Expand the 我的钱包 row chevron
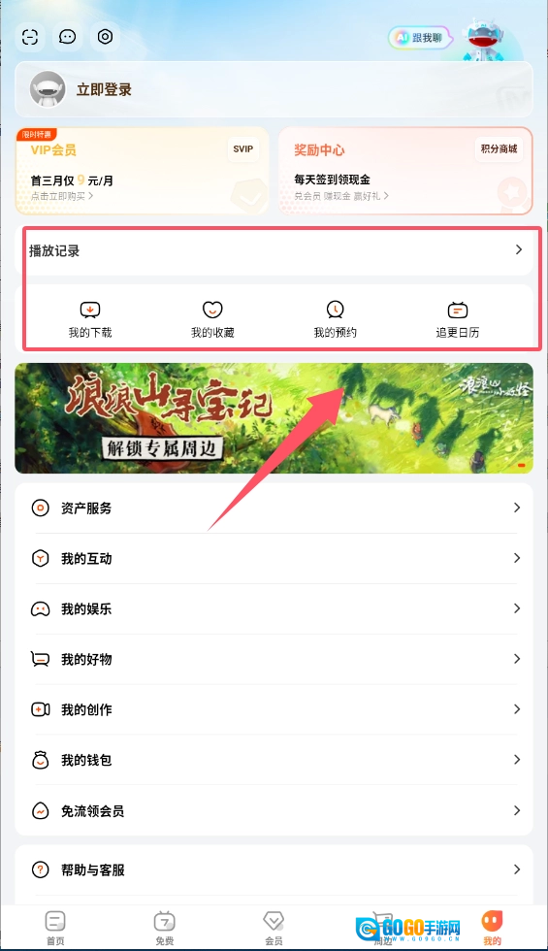The image size is (548, 951). pyautogui.click(x=516, y=759)
